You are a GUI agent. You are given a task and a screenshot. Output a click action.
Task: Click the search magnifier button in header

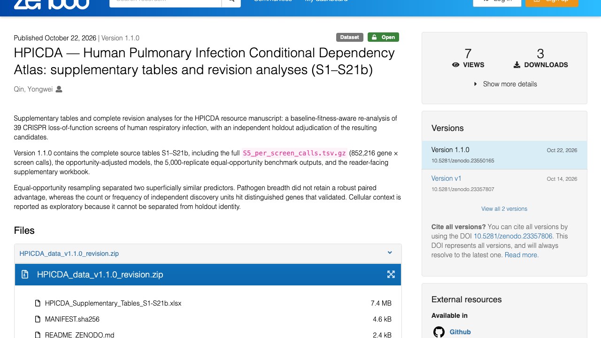(x=231, y=1)
